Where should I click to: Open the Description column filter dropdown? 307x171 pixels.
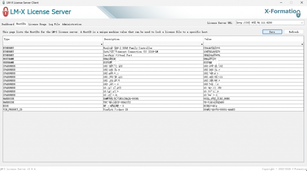pyautogui.click(x=201, y=44)
